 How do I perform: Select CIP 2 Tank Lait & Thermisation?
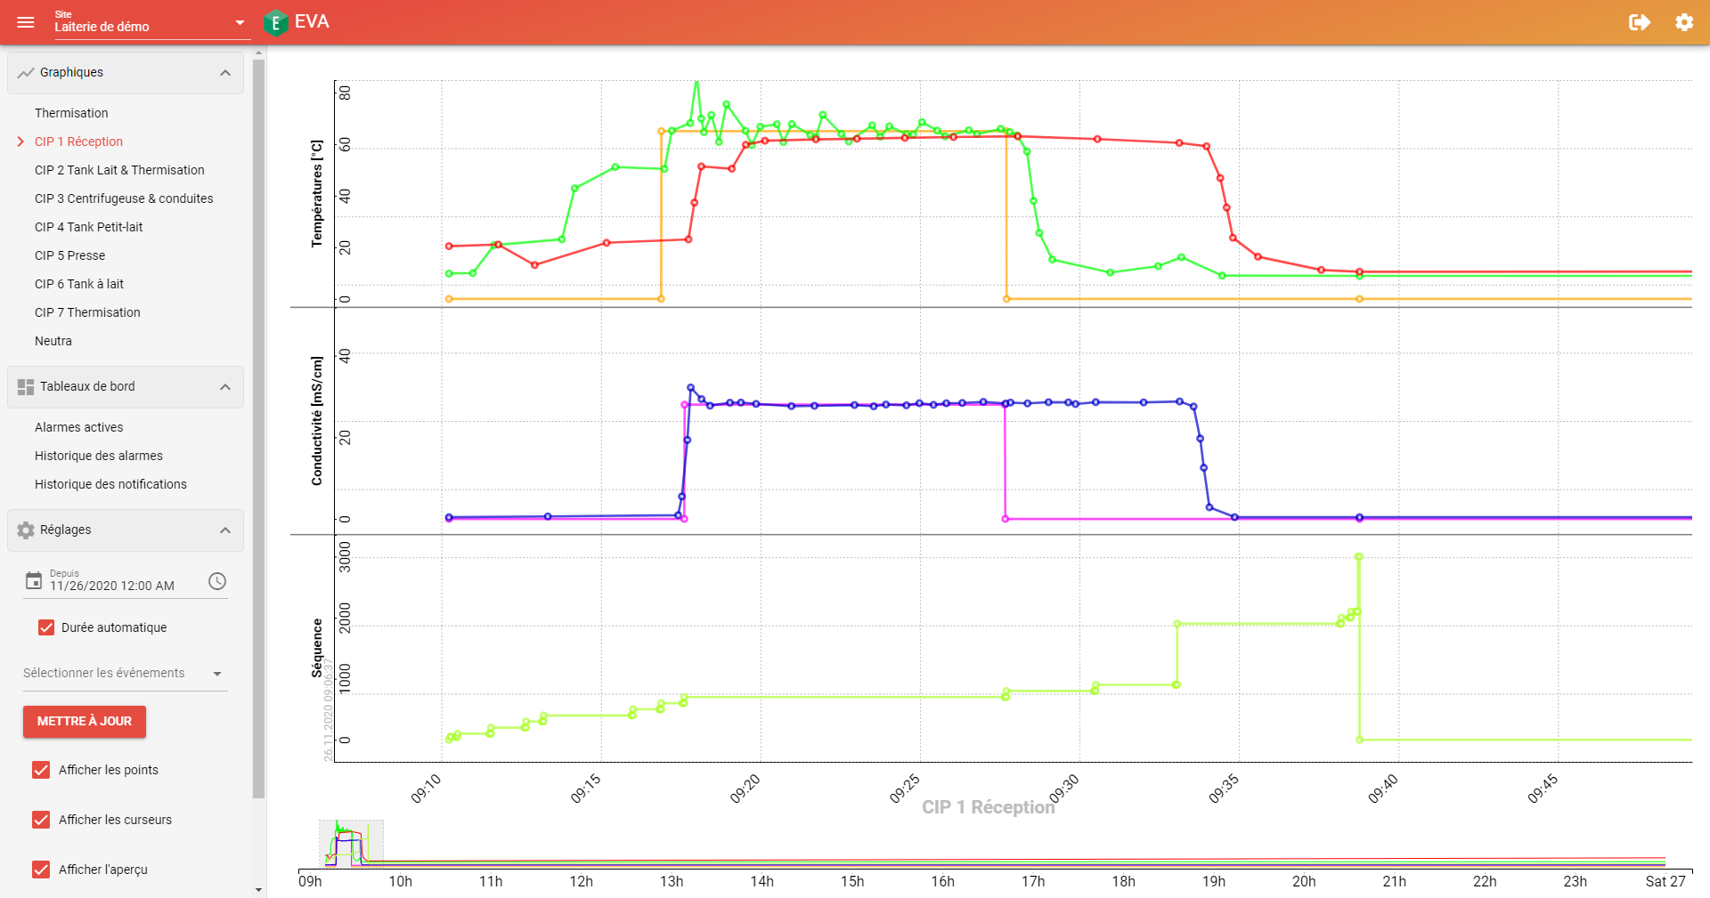[x=119, y=170]
